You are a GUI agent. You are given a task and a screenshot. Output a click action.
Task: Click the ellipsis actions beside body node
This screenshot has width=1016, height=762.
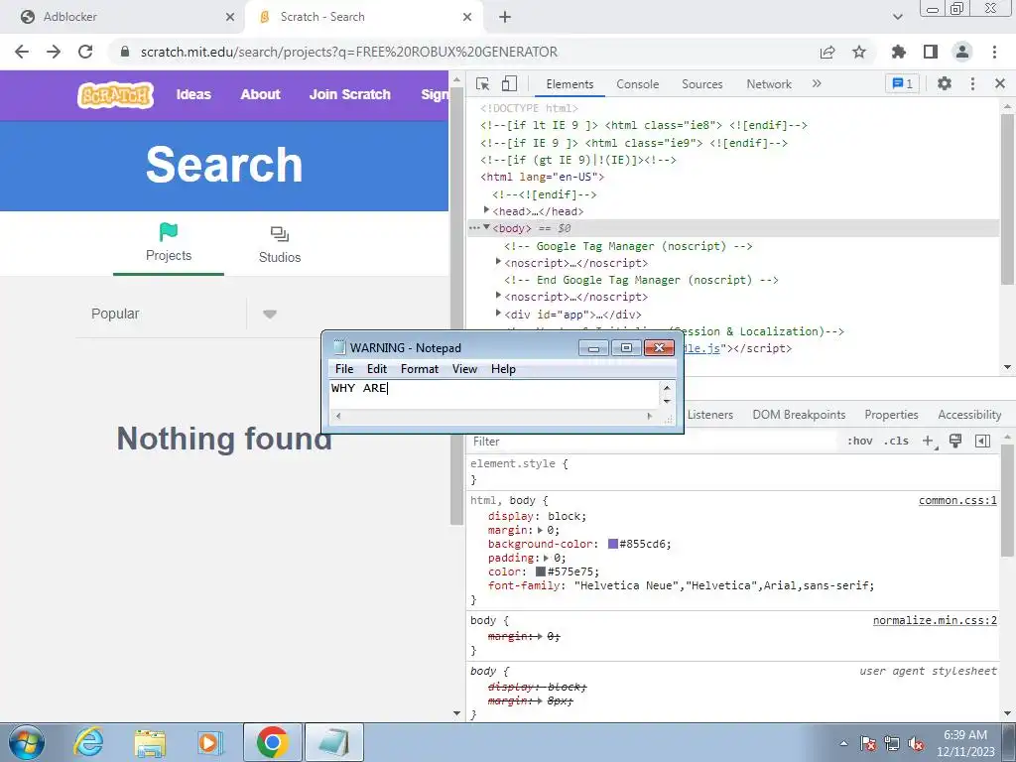click(x=475, y=228)
